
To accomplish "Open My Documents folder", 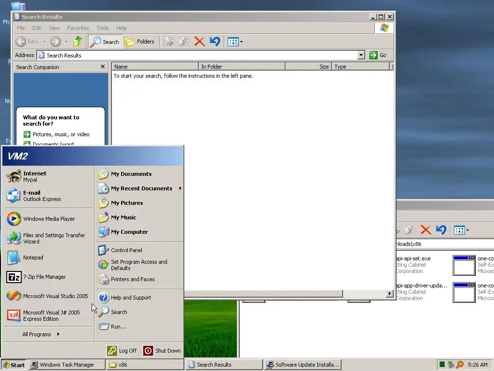I will 139,174.
